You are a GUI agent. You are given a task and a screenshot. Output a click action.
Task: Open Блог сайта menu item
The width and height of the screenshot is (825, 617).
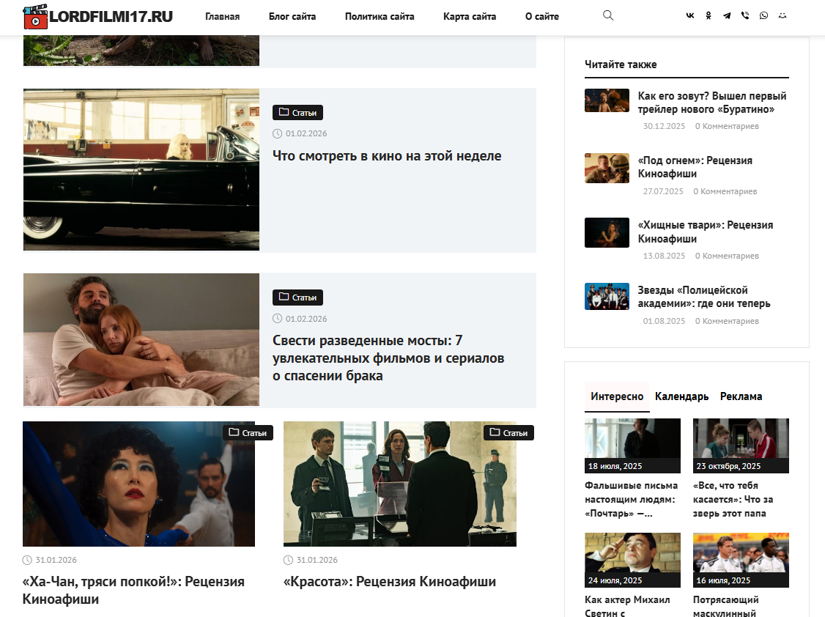click(292, 16)
